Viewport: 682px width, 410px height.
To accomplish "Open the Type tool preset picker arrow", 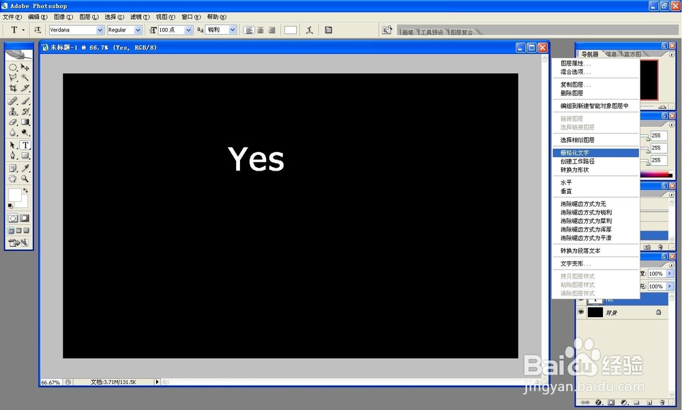I will click(23, 30).
